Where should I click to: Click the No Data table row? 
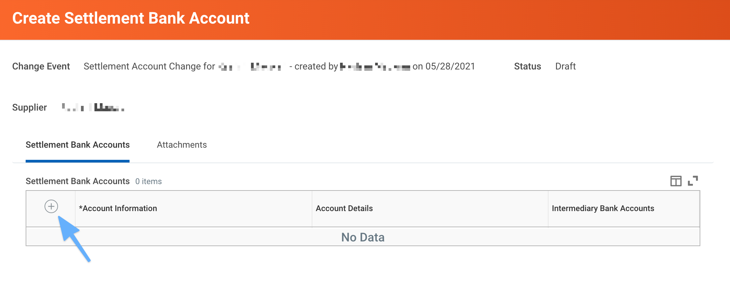click(x=363, y=237)
